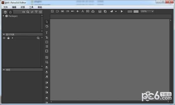Viewport: 175px width, 105px height.
Task: Click the sync/refresh arrows icon in library panel
Action: [24, 12]
